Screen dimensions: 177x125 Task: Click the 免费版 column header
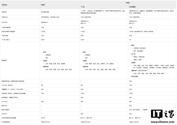(x=43, y=5)
